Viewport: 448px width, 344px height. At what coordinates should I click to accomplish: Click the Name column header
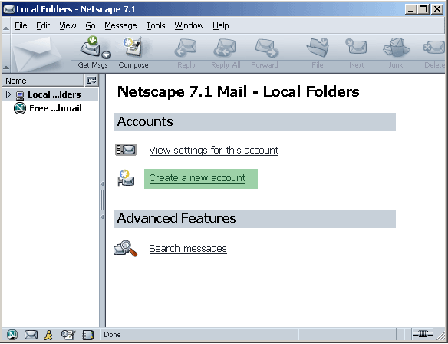tap(44, 81)
